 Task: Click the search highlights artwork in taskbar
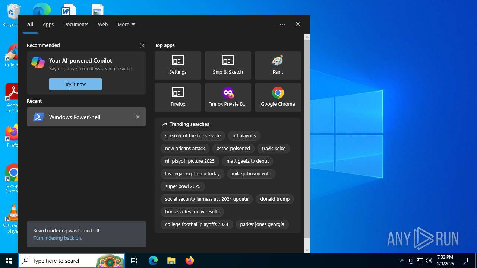(x=110, y=261)
